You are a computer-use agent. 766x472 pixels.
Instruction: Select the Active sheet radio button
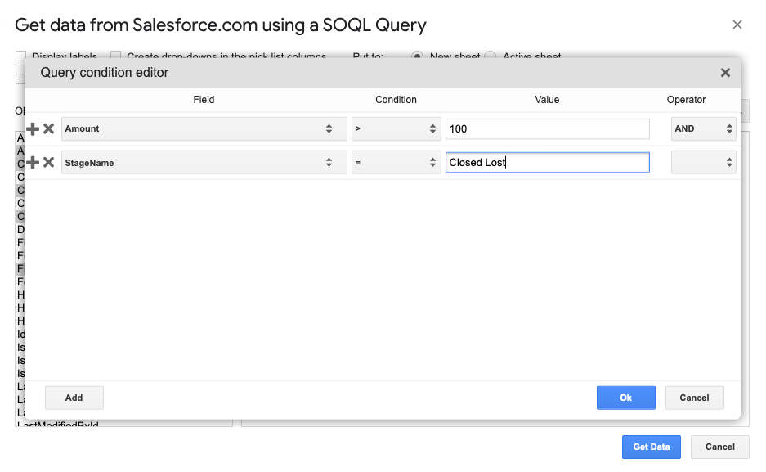pos(491,56)
